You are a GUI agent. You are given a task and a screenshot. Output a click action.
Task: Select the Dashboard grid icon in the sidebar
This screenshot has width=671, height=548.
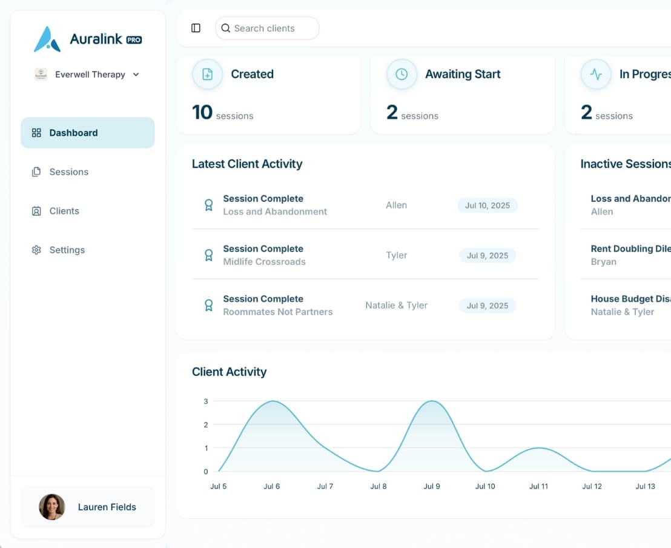[x=36, y=132]
